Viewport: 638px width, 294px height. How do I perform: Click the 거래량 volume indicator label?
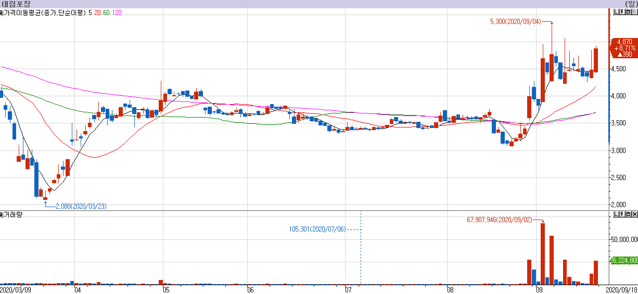click(12, 214)
